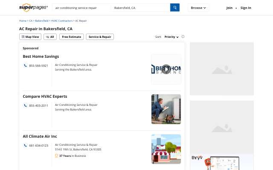
Task: Click the Sign In link
Action: pyautogui.click(x=246, y=8)
